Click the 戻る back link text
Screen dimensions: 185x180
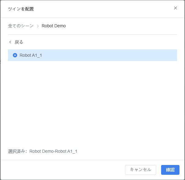[19, 42]
